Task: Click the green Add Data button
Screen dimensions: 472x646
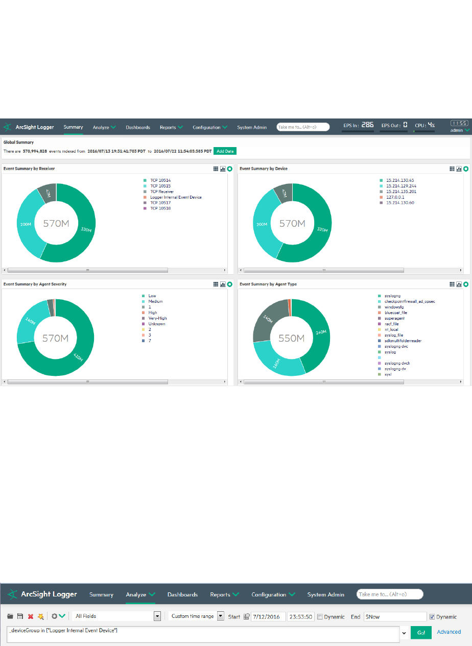Action: [225, 151]
